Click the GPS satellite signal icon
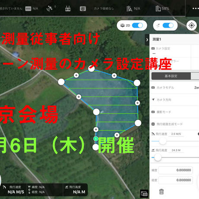 (49, 9)
